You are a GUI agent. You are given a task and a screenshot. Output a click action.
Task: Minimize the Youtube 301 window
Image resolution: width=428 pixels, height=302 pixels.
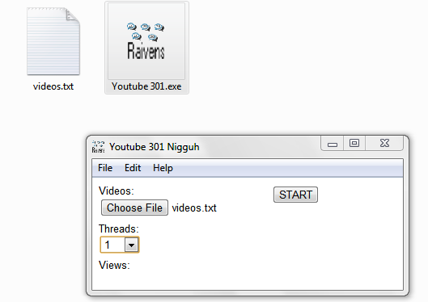(x=333, y=143)
